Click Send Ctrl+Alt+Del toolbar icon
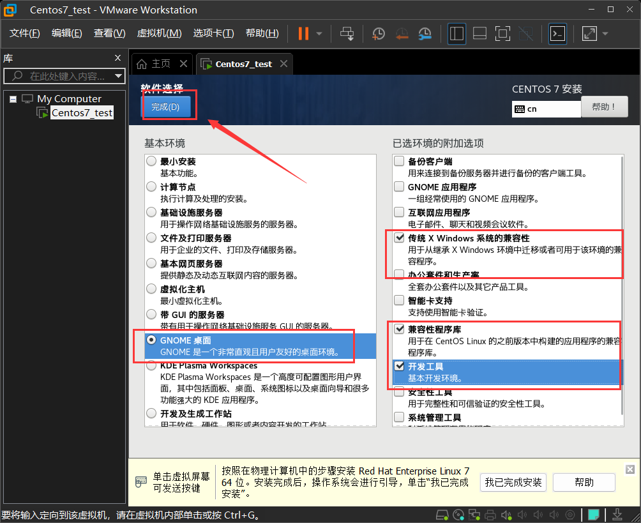 coord(347,33)
